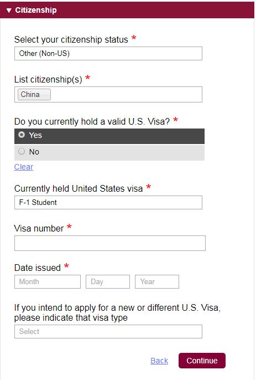
Task: Choose Yes for valid U.S. Visa
Action: point(109,136)
